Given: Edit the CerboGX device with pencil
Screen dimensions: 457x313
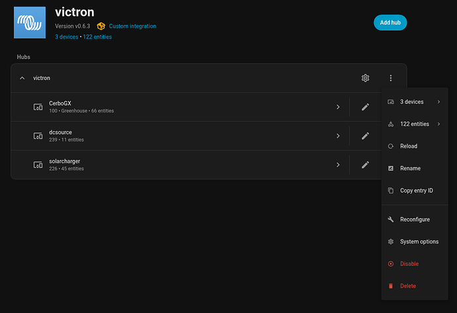Looking at the screenshot, I should [x=365, y=107].
